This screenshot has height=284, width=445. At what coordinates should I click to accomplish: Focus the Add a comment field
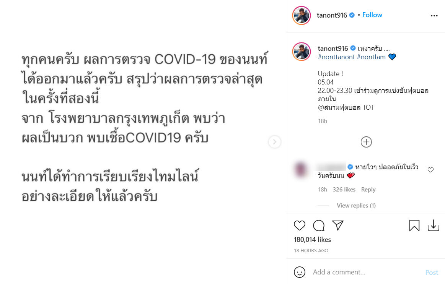[x=366, y=273]
